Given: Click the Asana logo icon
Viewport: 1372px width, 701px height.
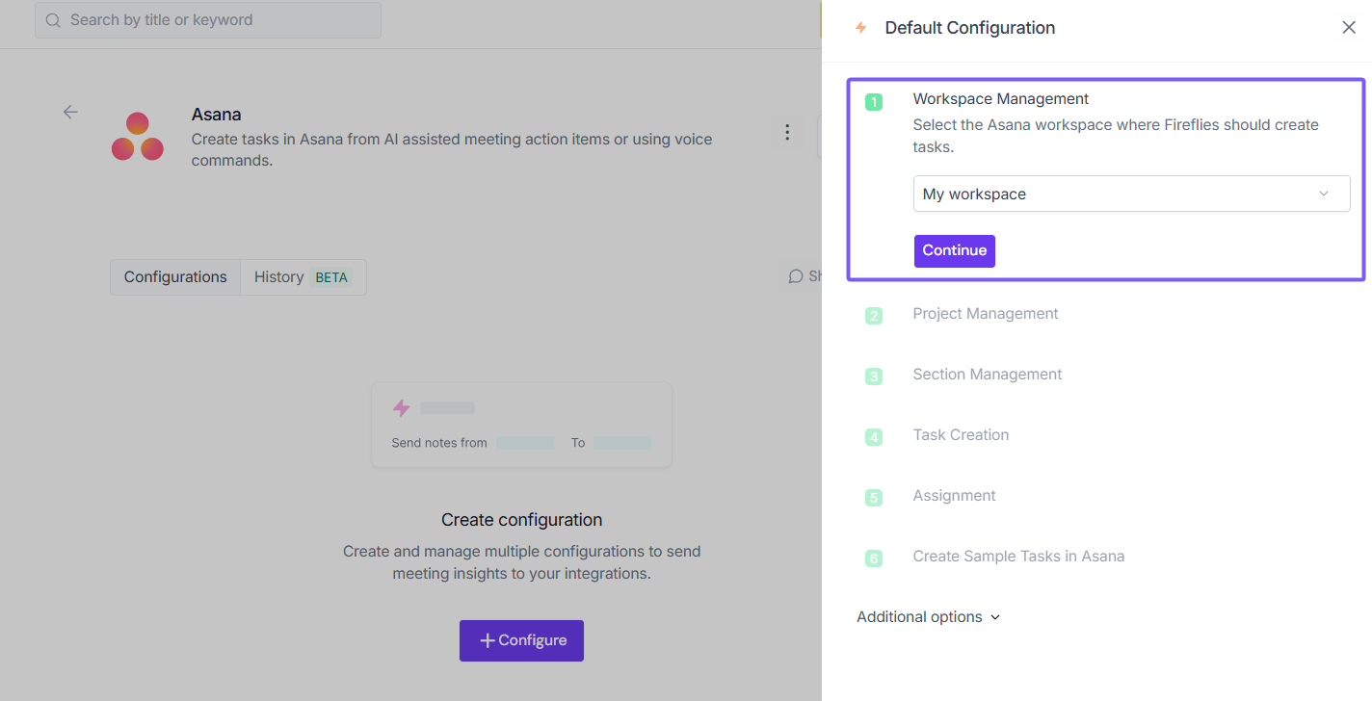Looking at the screenshot, I should click(x=137, y=137).
